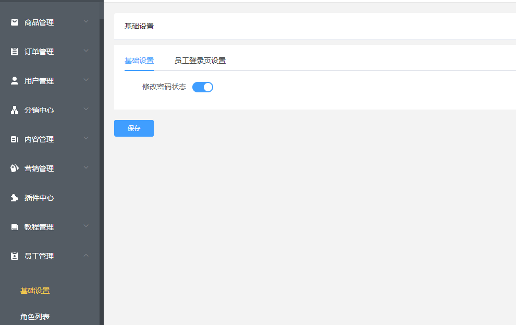516x325 pixels.
Task: Switch to the 基础设置 tab
Action: (139, 61)
